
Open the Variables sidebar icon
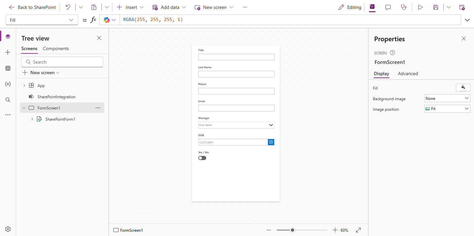click(8, 84)
